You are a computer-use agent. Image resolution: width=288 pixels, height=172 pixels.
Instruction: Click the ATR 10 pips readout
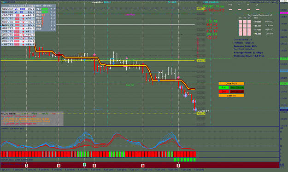213,6
